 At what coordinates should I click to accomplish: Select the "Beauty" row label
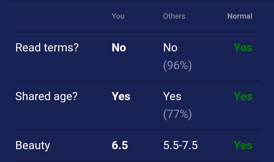click(33, 145)
